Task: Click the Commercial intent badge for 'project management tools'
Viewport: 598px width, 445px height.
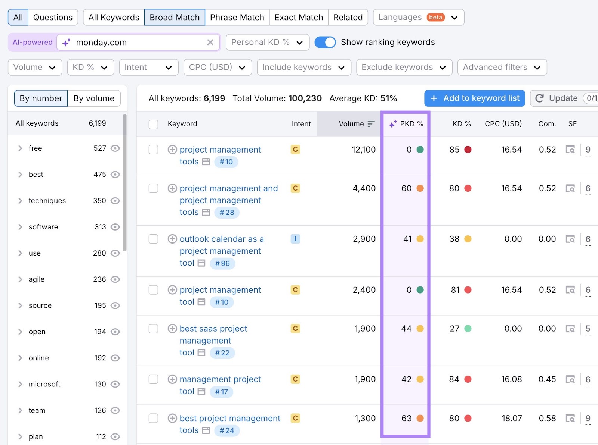Action: [x=295, y=150]
